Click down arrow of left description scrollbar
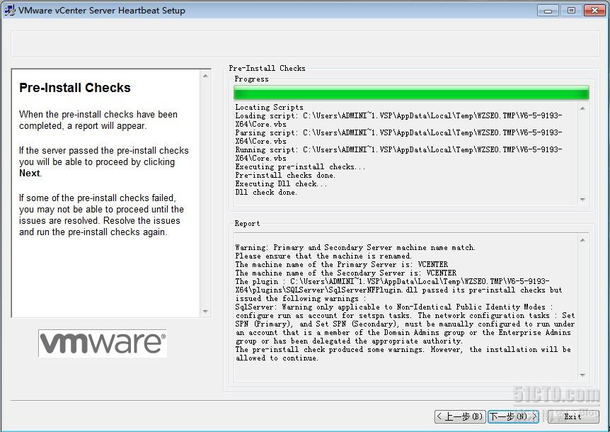 point(205,312)
